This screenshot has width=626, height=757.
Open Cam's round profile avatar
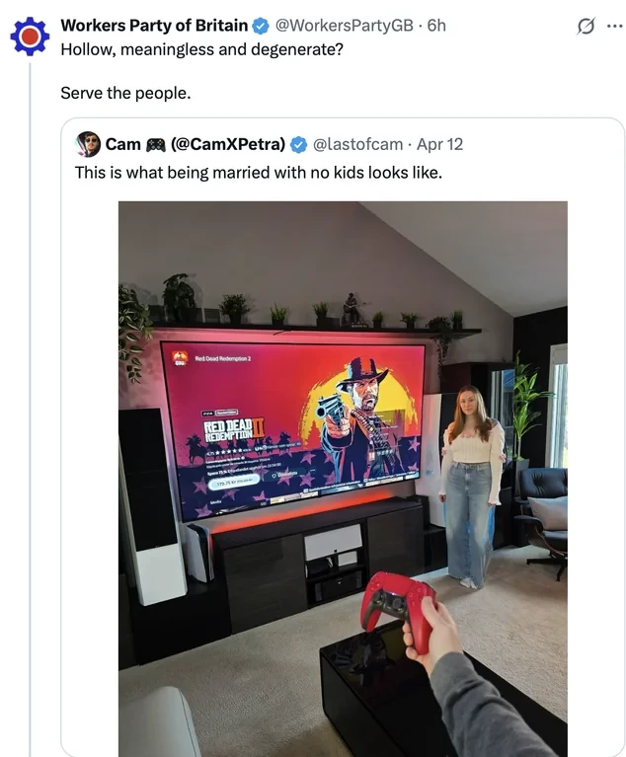point(88,144)
